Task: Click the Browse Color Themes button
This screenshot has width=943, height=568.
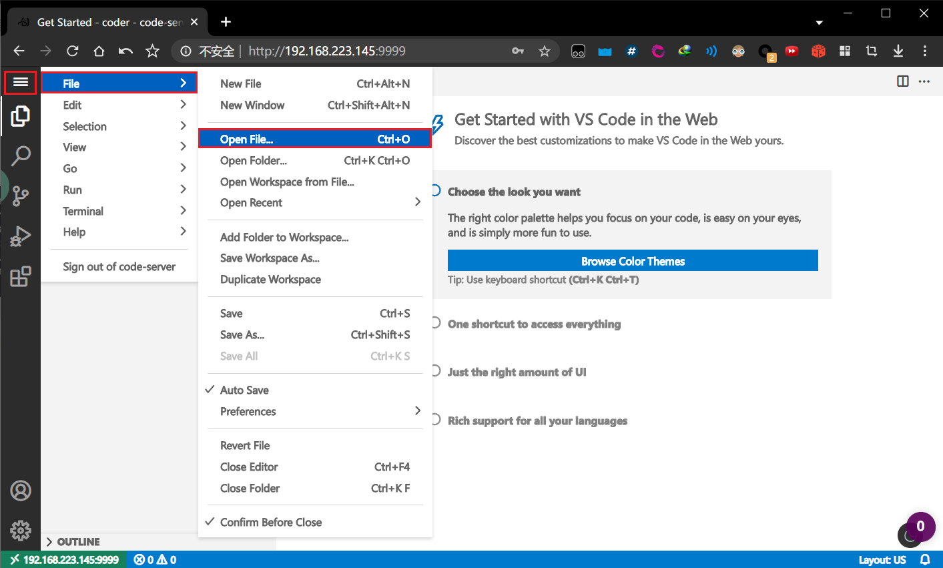Action: [633, 261]
